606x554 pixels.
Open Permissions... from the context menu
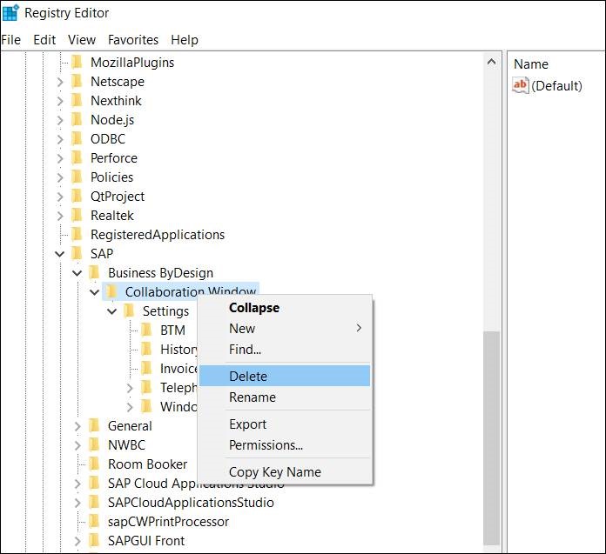click(286, 445)
